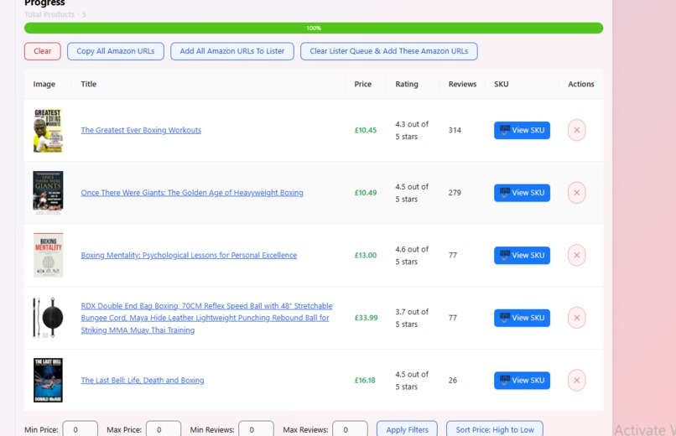Open The Greatest Ever Boxing Workouts link
This screenshot has height=436, width=676.
click(x=141, y=130)
